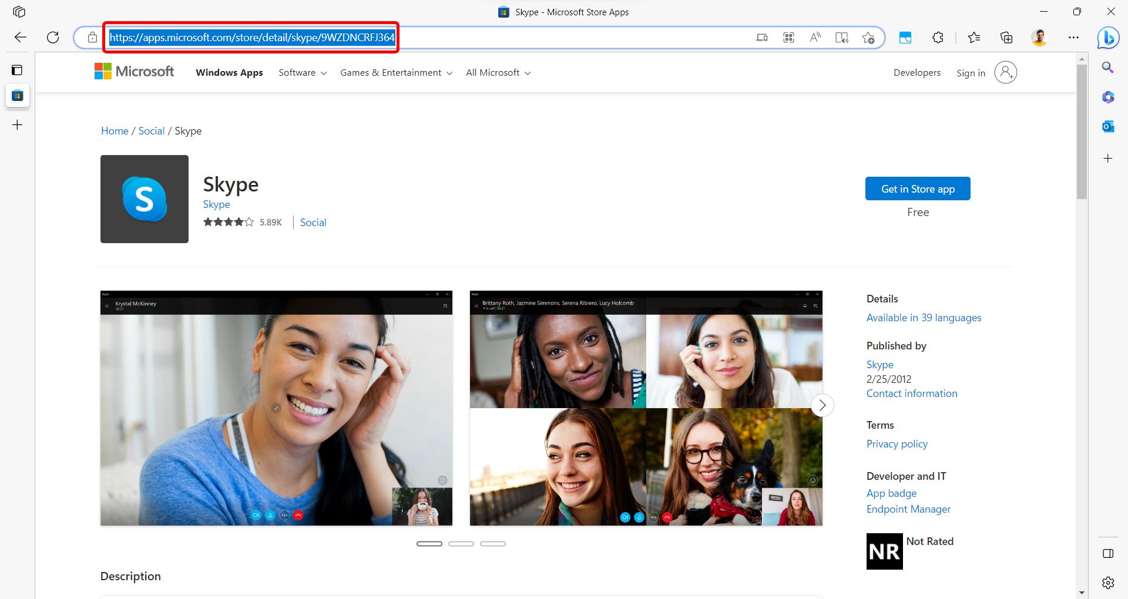Screen dimensions: 1128x599
Task: Open app available icon in address bar
Action: 762,38
